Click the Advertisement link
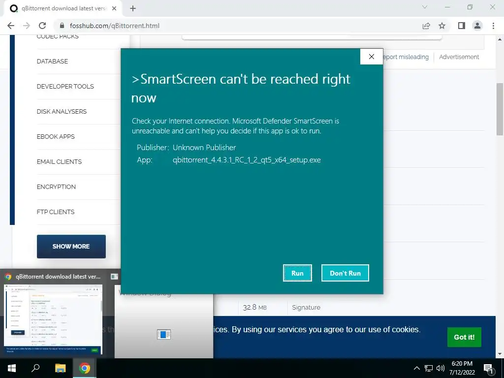504x378 pixels. click(x=459, y=57)
